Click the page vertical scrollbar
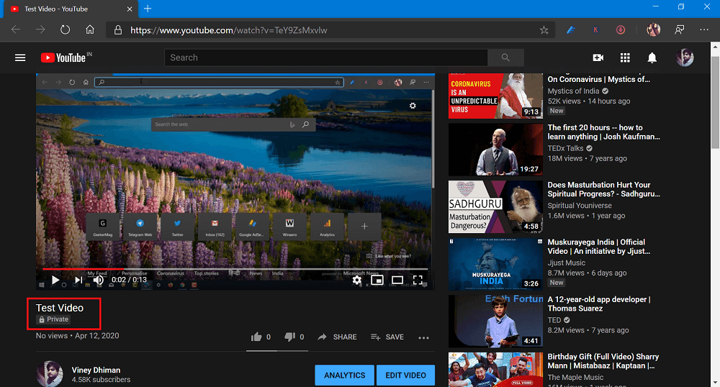Screen dimensions: 720x387 coord(715,102)
